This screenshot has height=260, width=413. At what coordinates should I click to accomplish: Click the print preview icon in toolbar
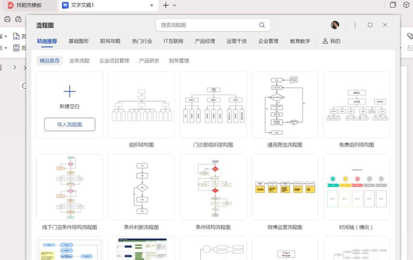(18, 19)
